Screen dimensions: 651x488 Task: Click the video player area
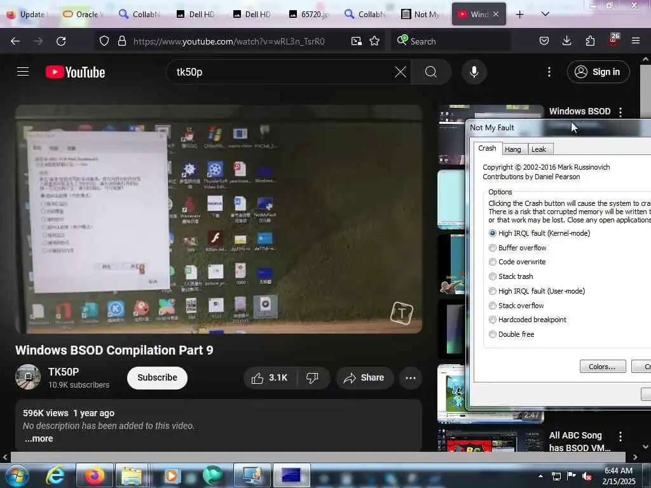click(x=219, y=219)
